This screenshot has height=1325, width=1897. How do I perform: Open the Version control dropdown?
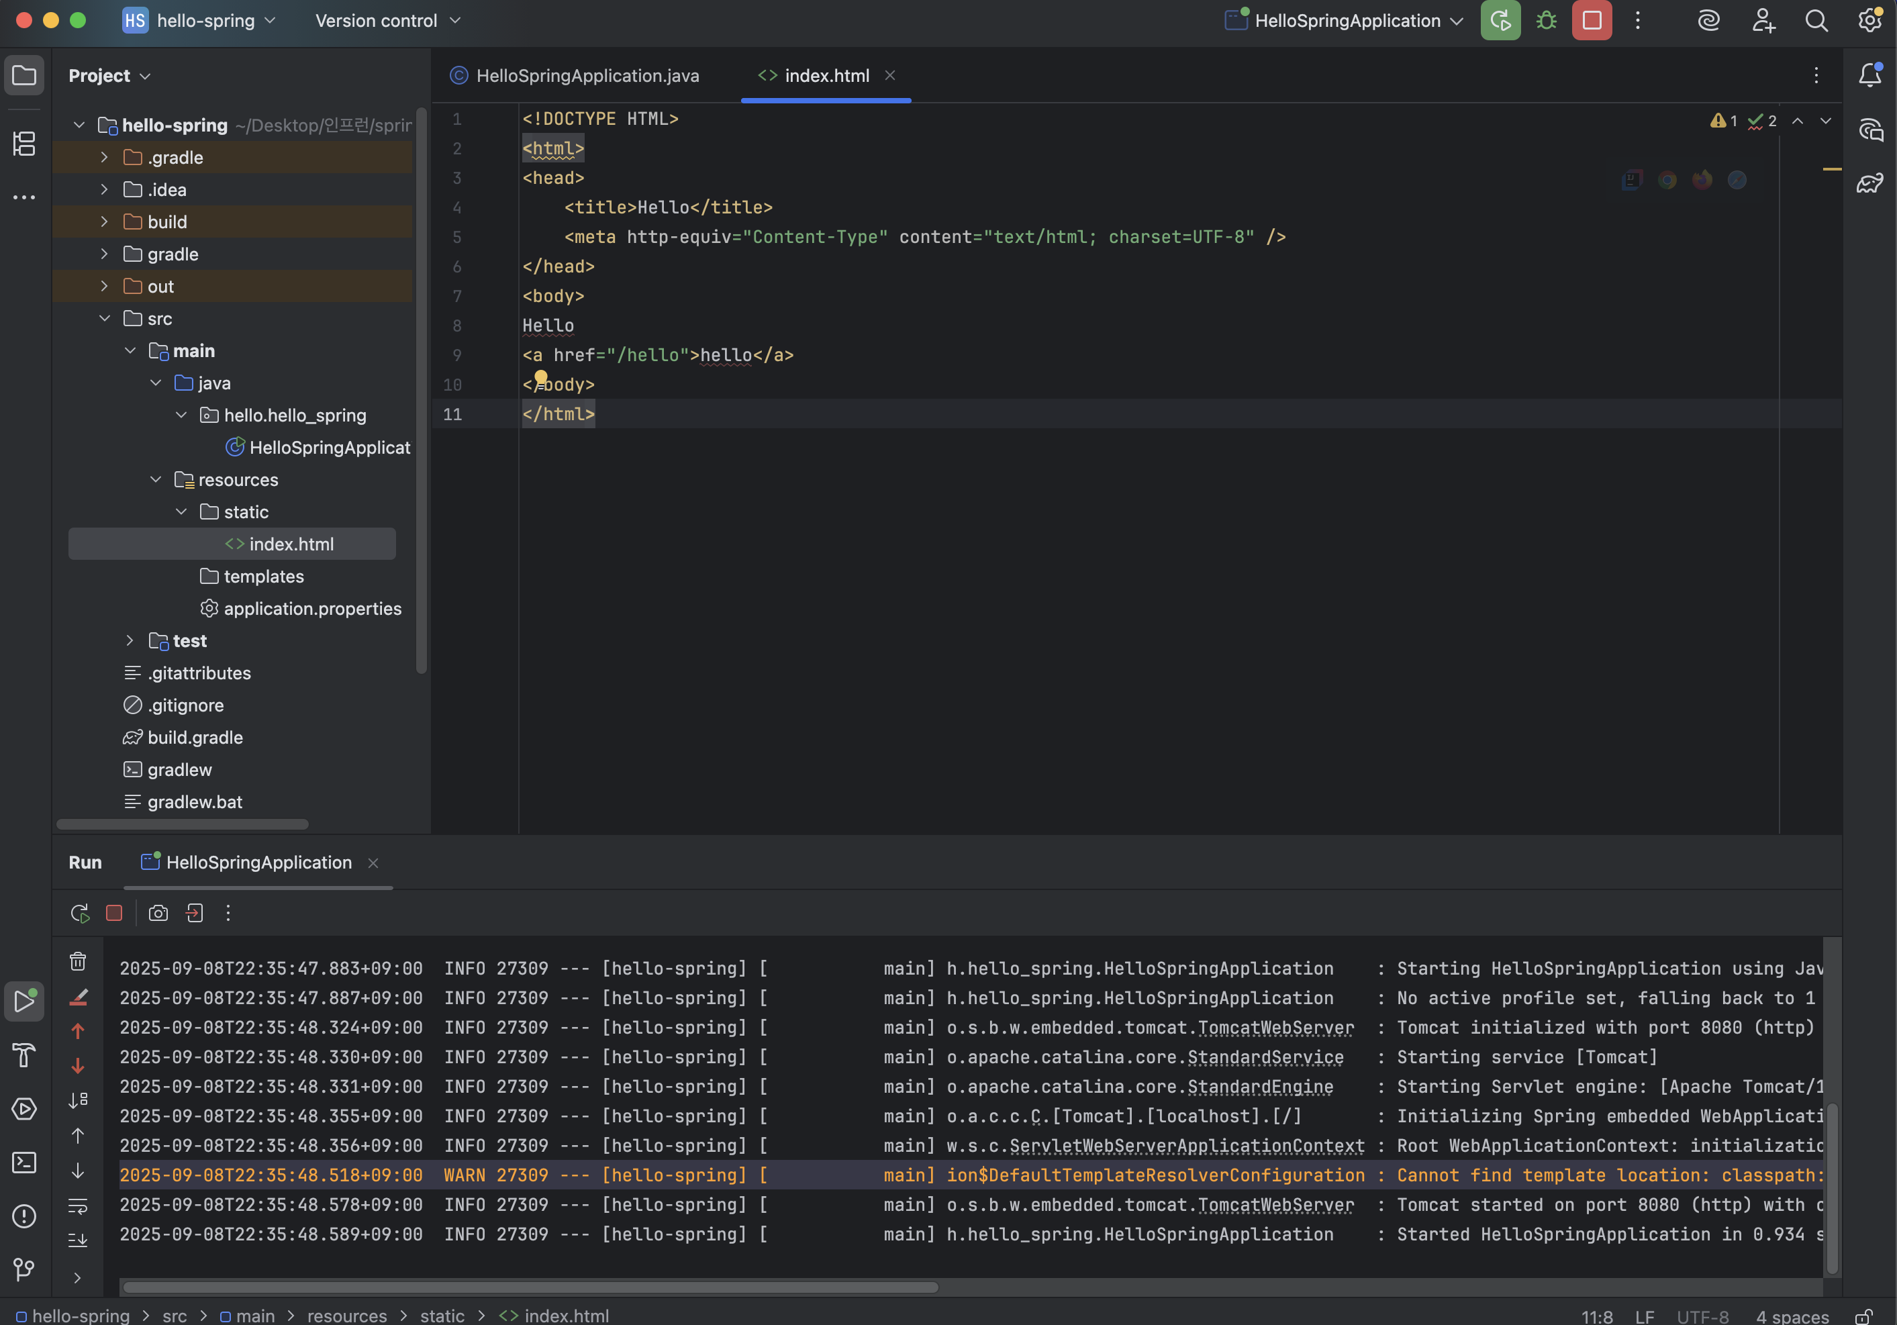387,21
